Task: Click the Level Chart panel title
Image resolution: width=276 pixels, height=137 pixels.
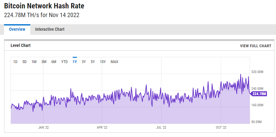Action: 21,46
